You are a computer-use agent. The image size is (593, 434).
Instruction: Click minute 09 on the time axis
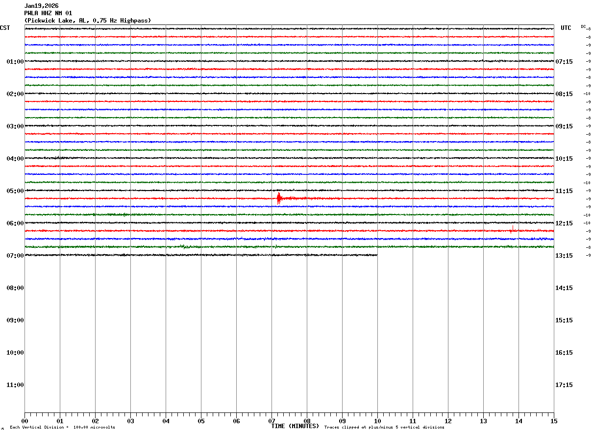(x=342, y=421)
